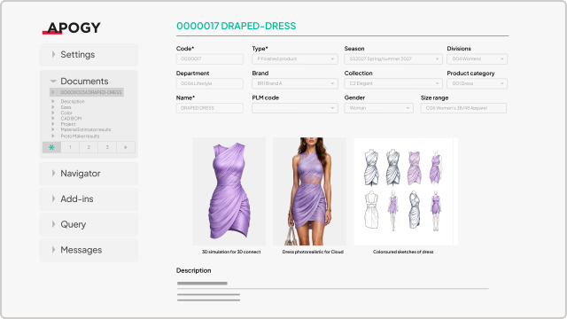
Task: Open the Brand dropdown
Action: pos(295,83)
